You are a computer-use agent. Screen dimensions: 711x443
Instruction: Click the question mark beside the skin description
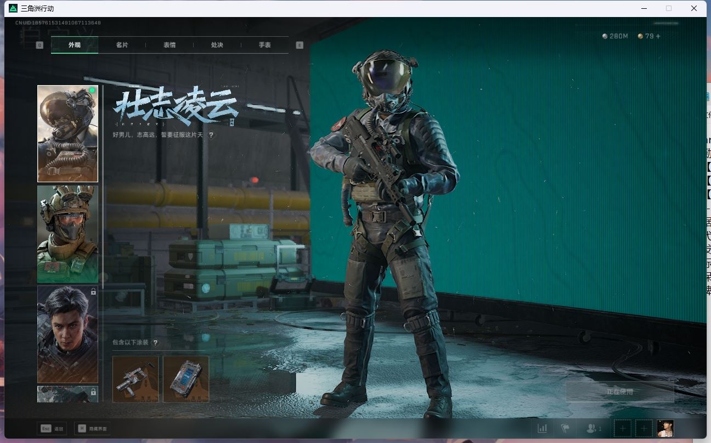(x=211, y=135)
